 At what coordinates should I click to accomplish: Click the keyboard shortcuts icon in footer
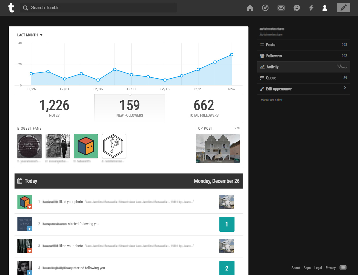tap(343, 267)
